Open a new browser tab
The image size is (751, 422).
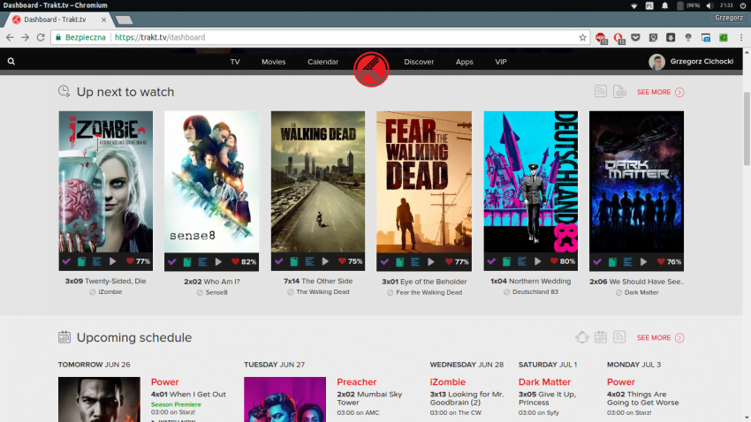coord(124,19)
